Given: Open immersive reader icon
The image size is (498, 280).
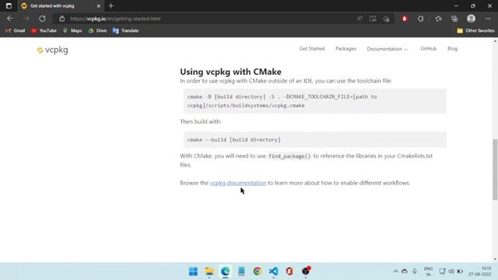Looking at the screenshot, I should pyautogui.click(x=373, y=19).
